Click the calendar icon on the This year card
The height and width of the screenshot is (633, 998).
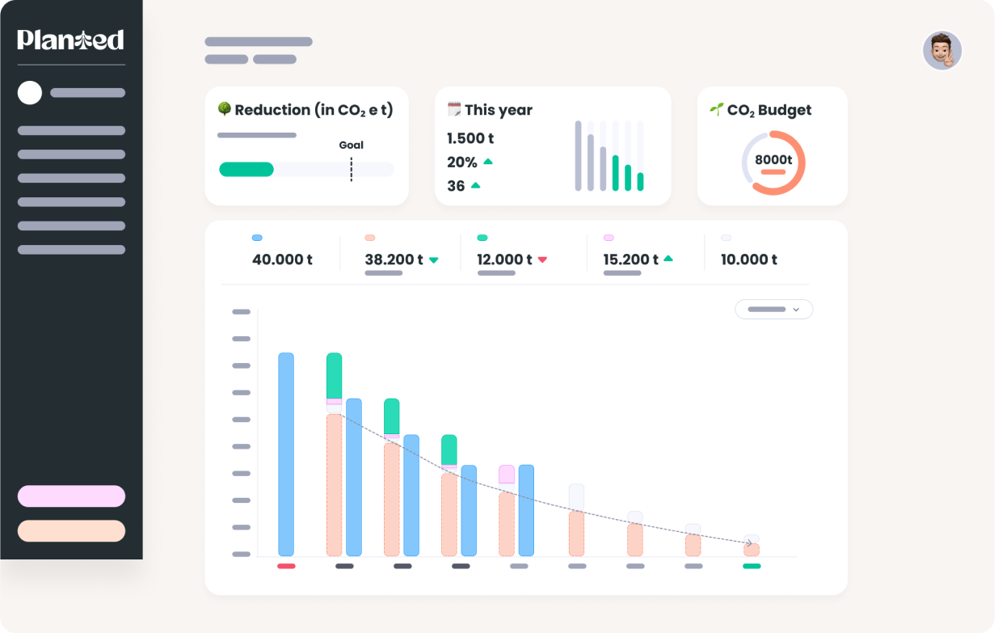pos(453,109)
